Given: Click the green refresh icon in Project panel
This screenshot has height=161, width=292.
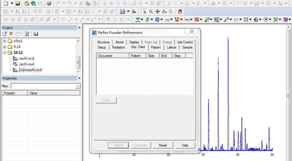Looking at the screenshot, I should (x=27, y=34).
